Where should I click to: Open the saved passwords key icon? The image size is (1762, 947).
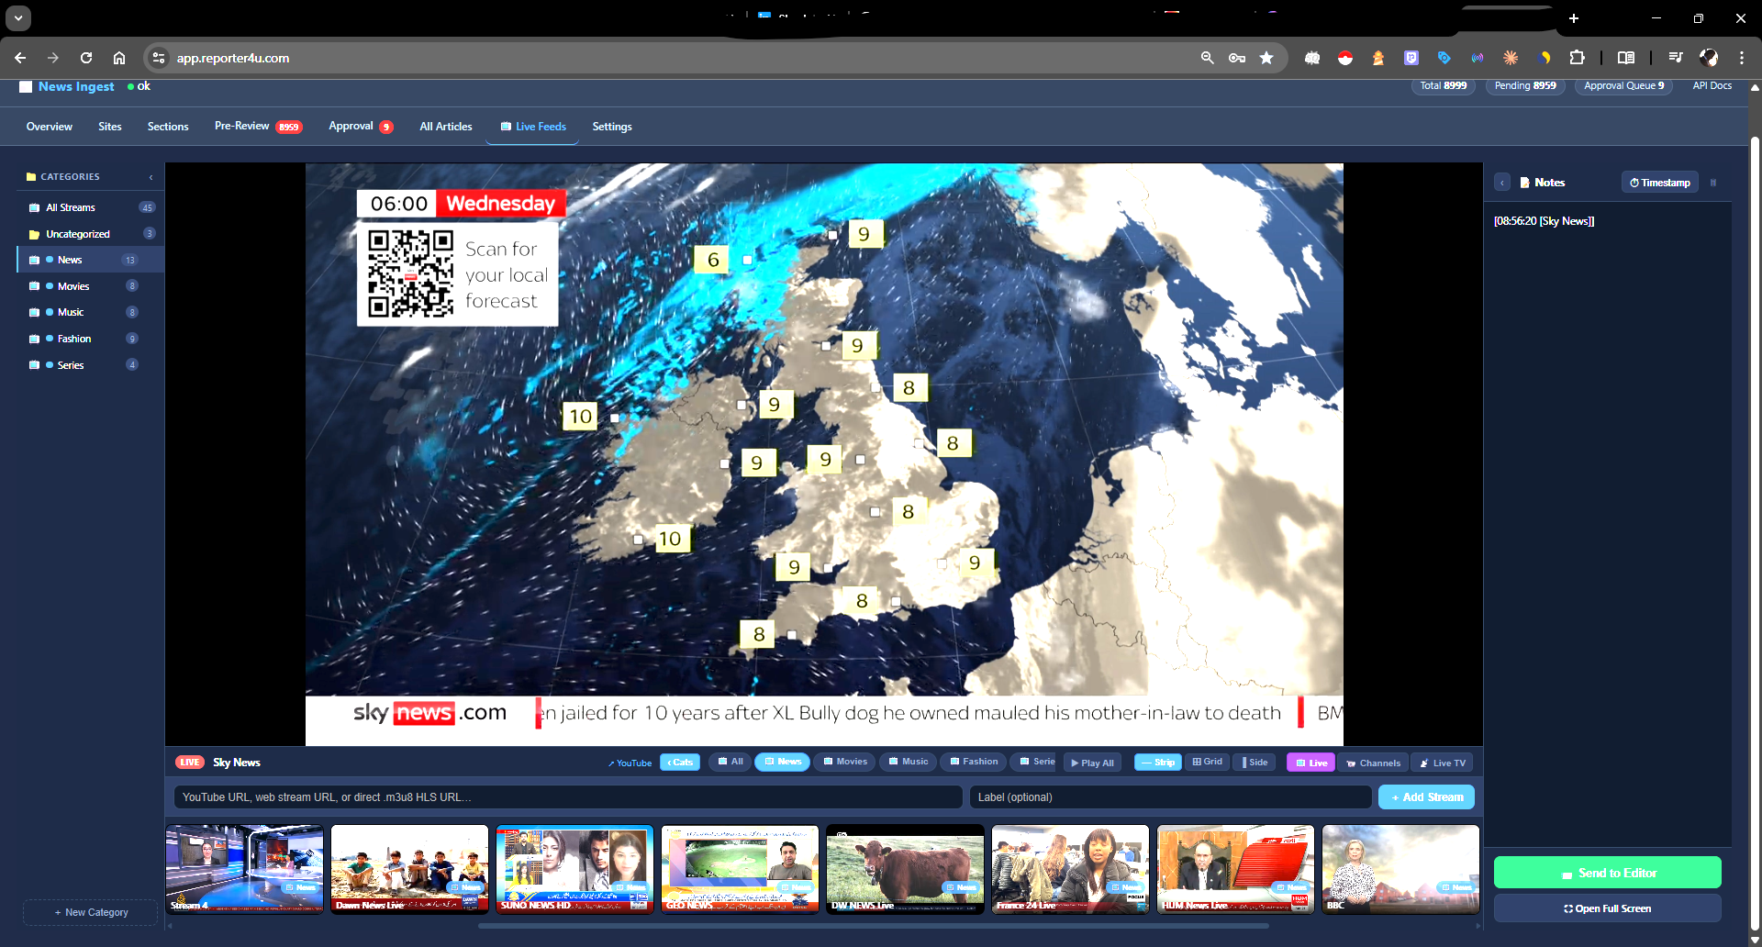tap(1237, 58)
